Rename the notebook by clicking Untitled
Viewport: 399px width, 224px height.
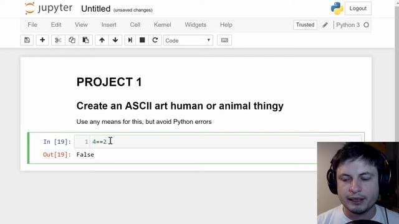[x=95, y=9]
